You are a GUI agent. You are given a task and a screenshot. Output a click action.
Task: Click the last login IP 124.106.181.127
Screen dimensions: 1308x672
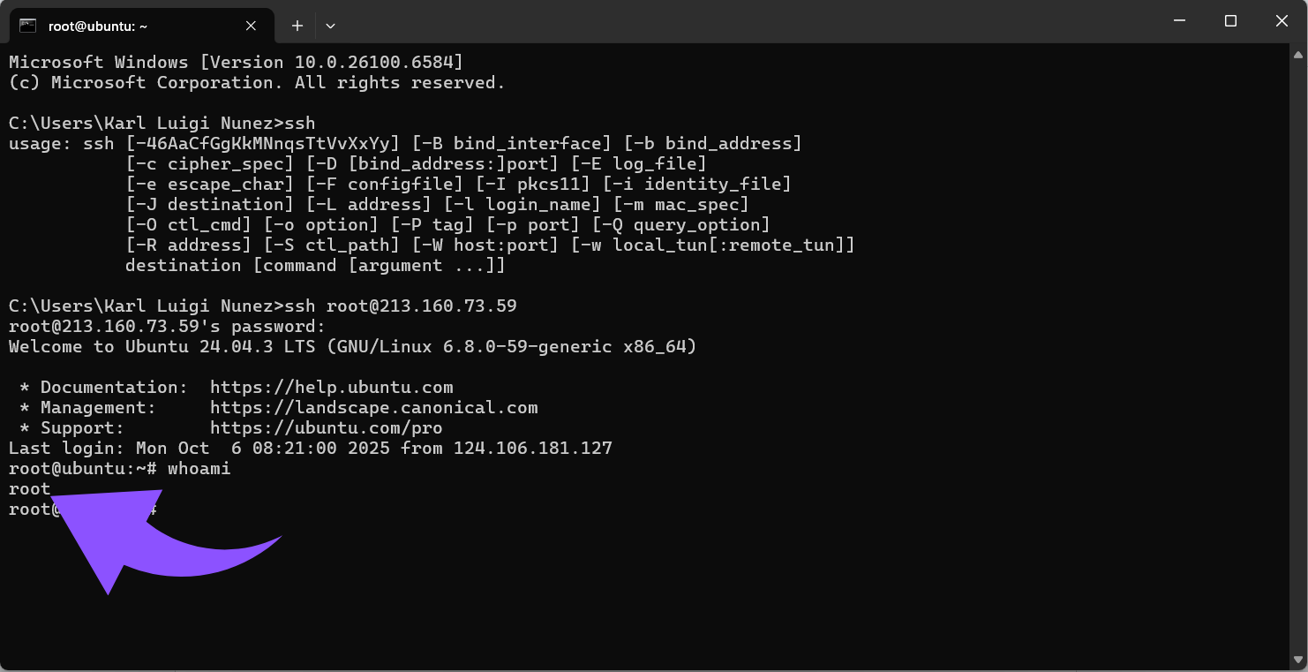click(532, 449)
